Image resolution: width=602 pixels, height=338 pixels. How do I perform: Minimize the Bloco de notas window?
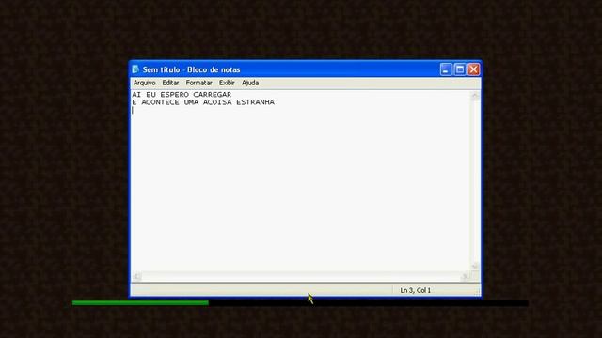[446, 69]
